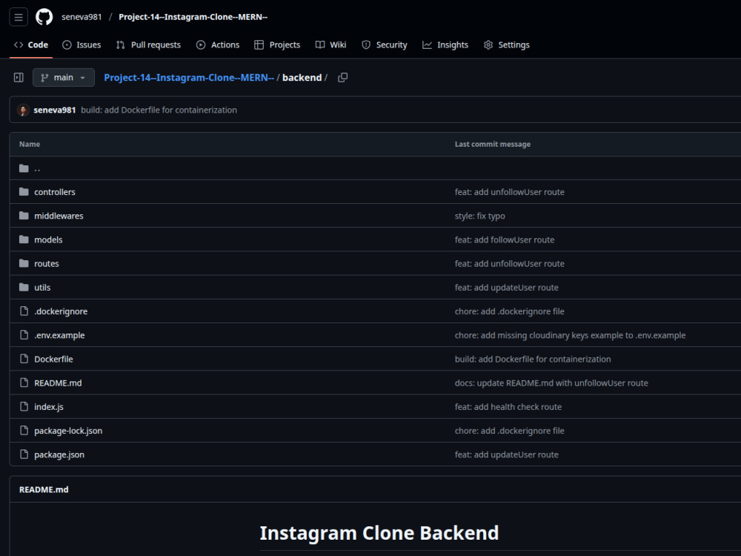Click the GitHub logo
Image resolution: width=741 pixels, height=556 pixels.
[x=44, y=17]
